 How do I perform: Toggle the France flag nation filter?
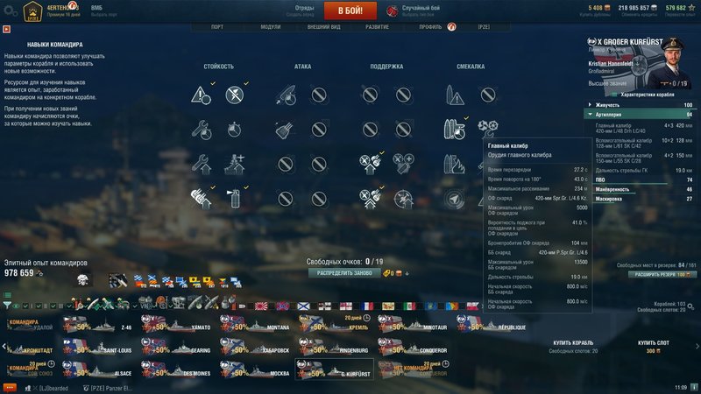point(366,306)
